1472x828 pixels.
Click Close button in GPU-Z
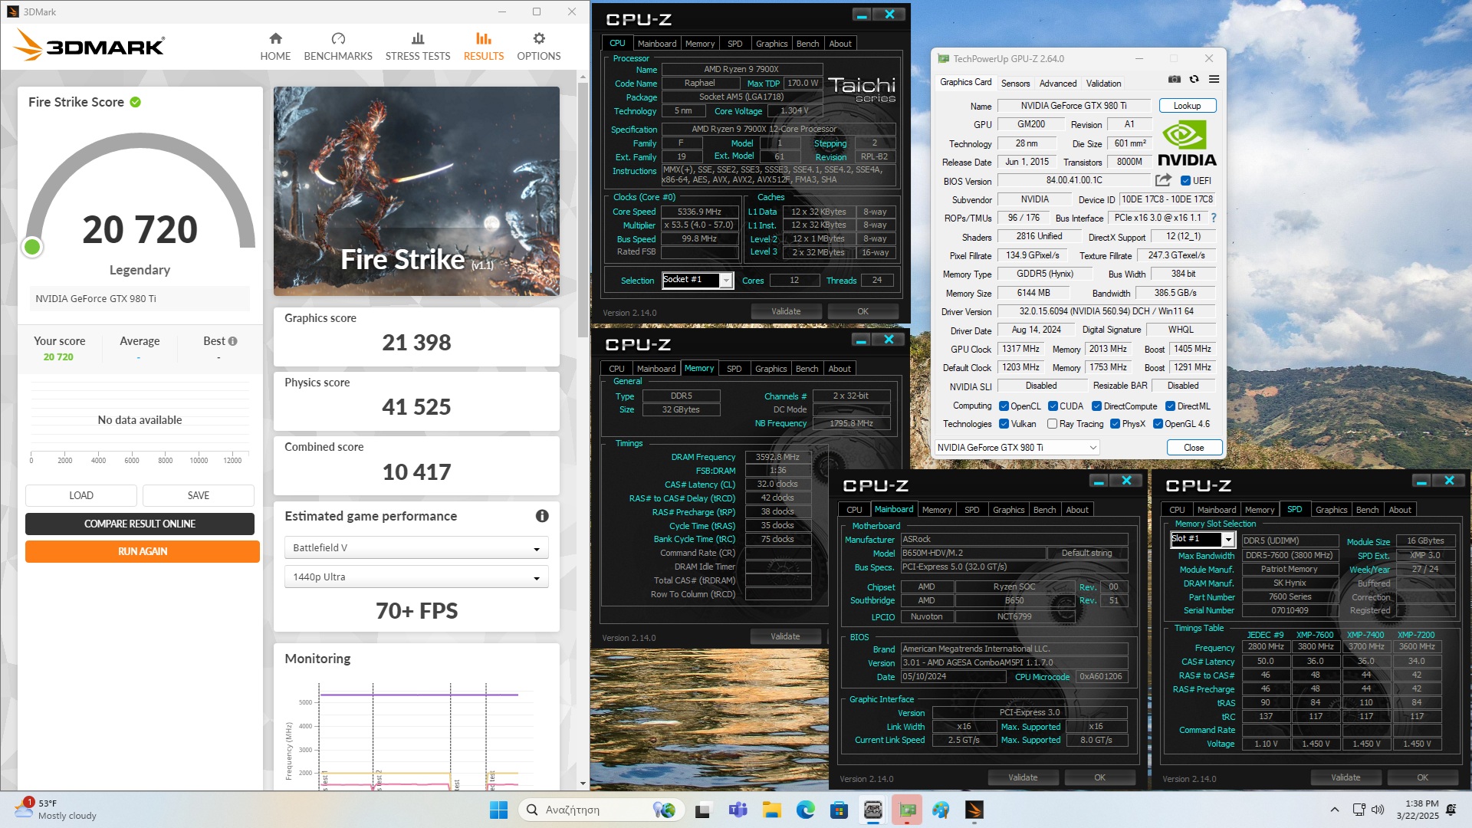[x=1194, y=447]
